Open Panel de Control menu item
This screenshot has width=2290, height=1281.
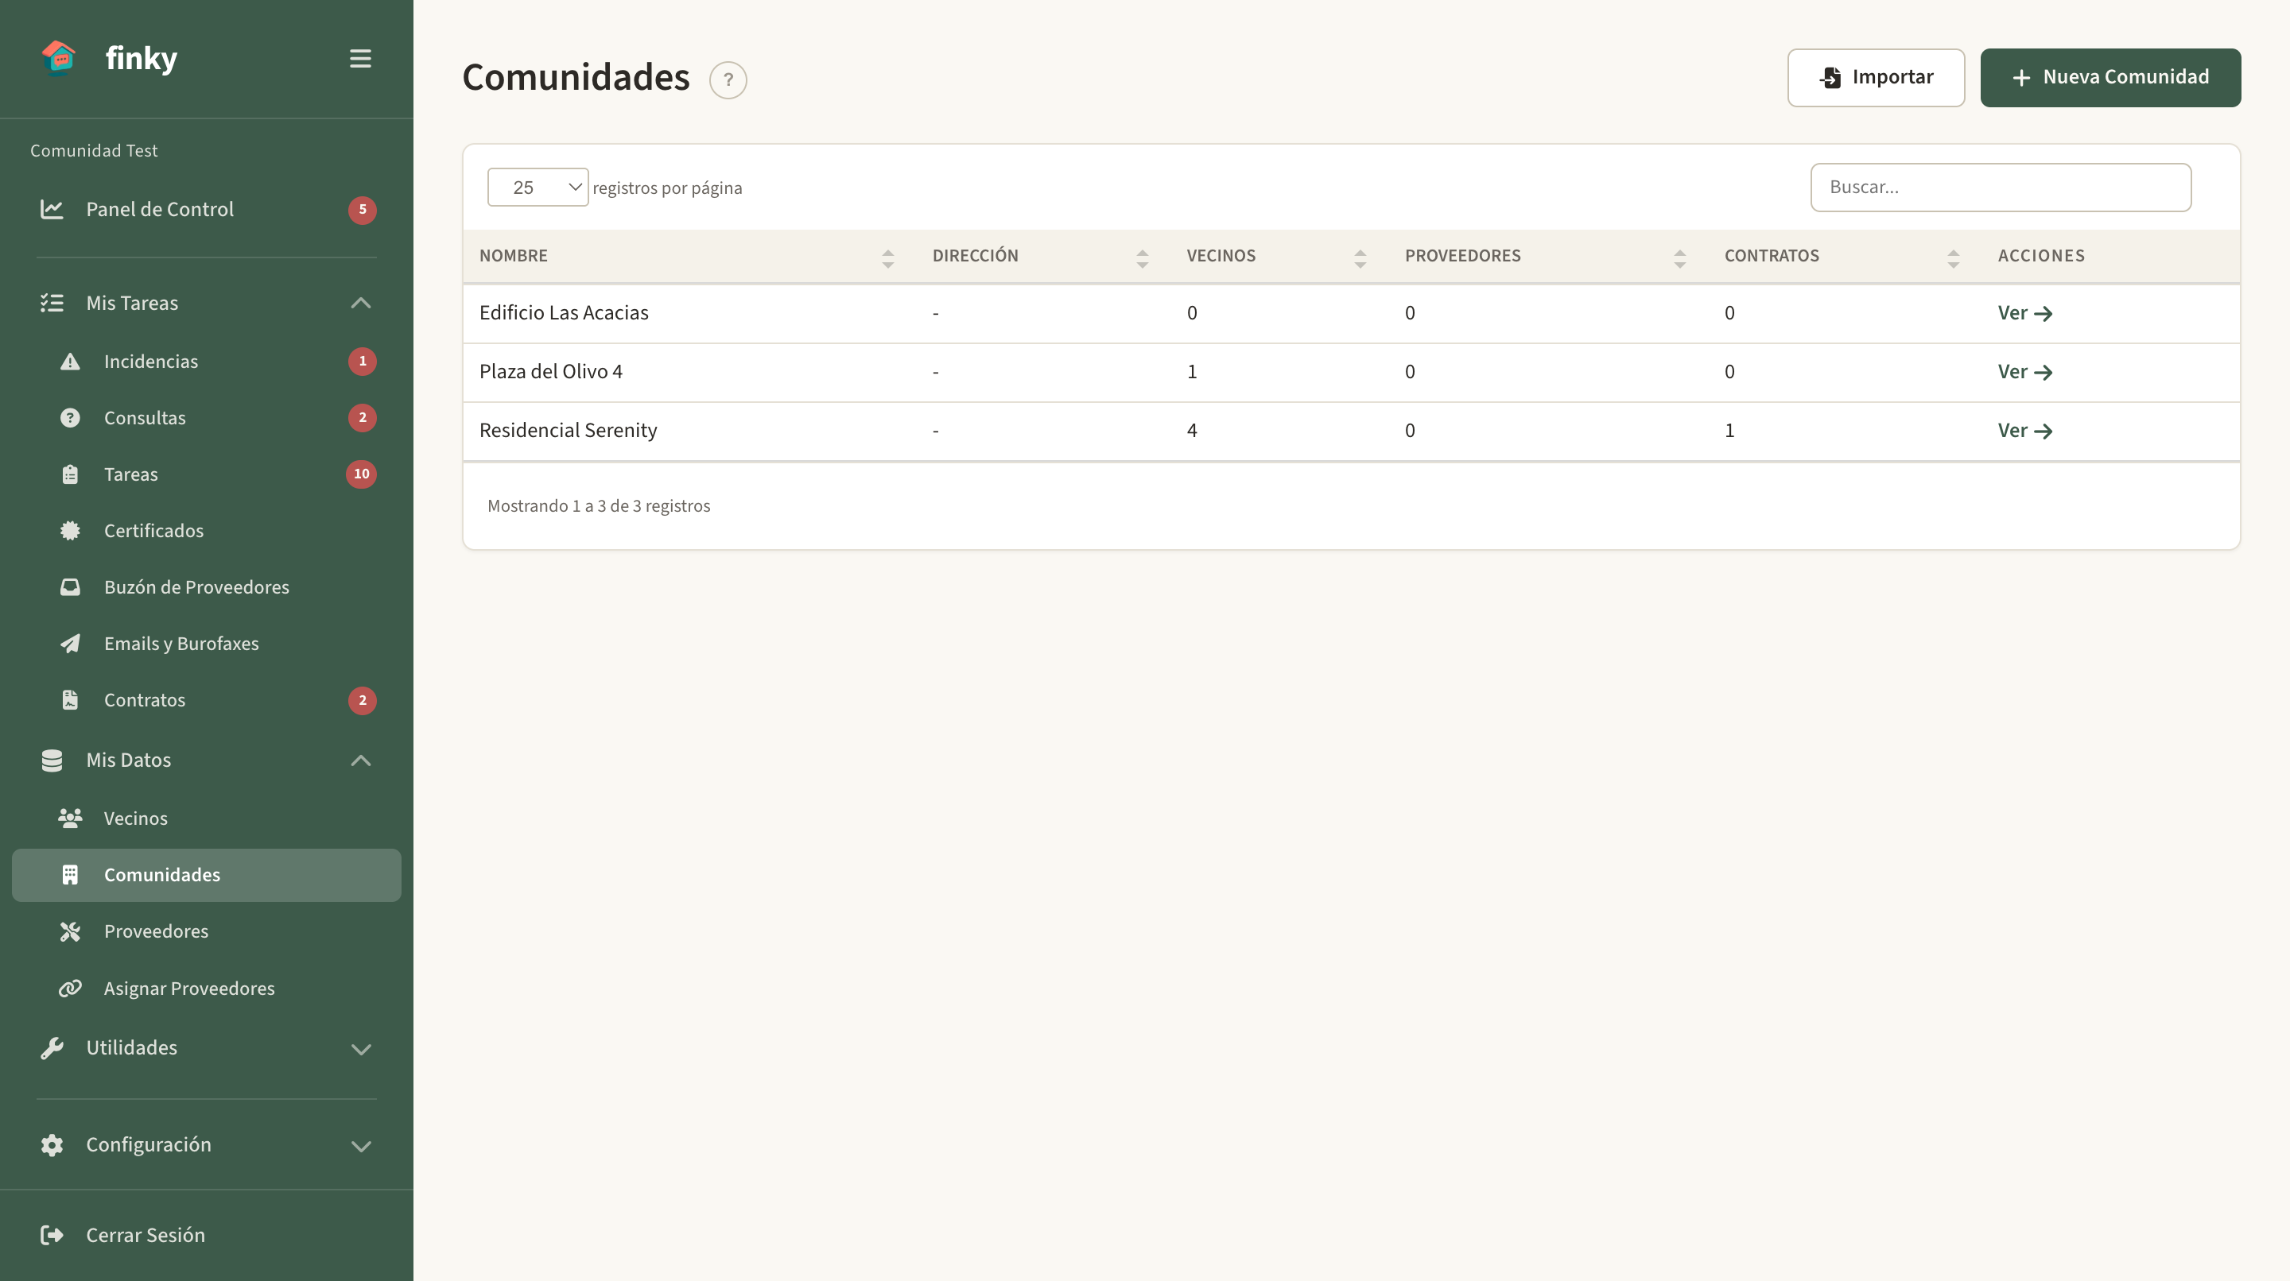click(x=206, y=210)
